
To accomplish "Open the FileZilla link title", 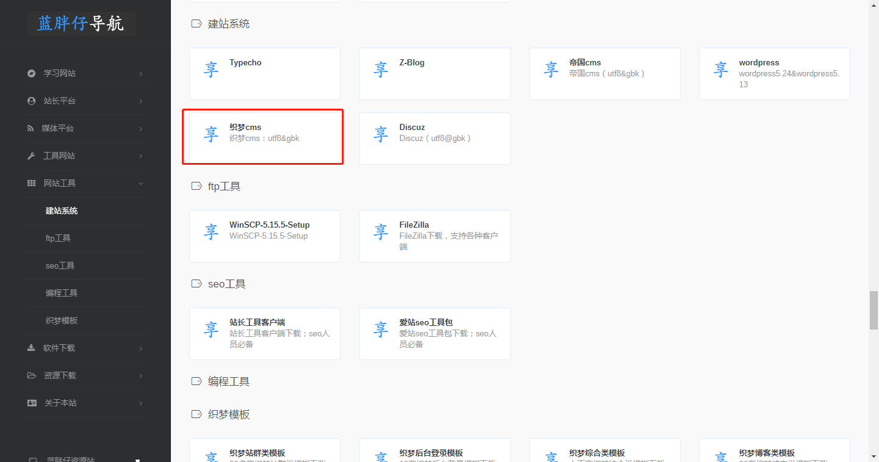I will click(x=414, y=225).
